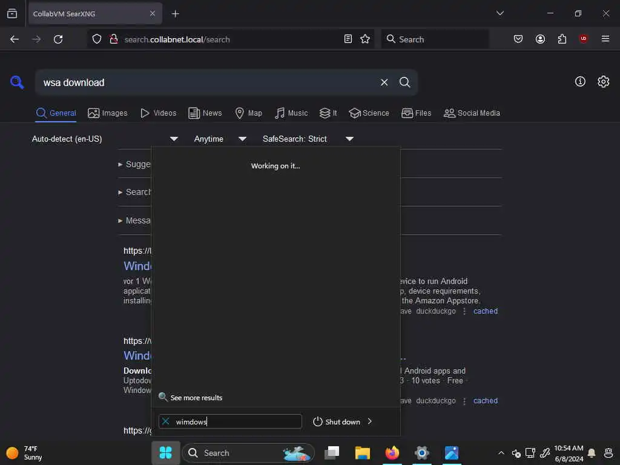
Task: Switch to Music category
Action: coord(291,113)
